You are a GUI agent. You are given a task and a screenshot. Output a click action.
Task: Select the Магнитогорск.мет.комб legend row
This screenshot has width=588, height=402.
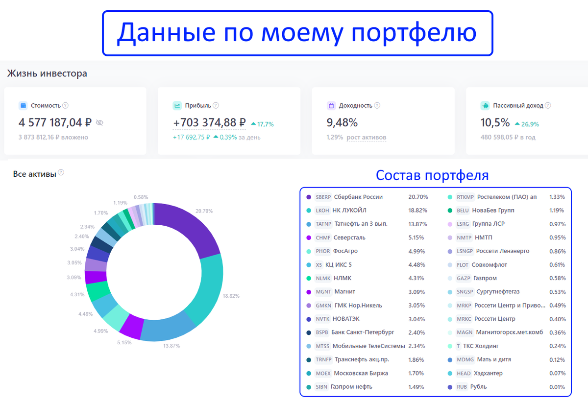coord(507,332)
